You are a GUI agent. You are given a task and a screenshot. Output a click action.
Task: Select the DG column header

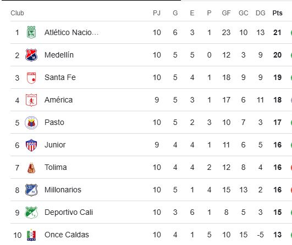click(260, 13)
